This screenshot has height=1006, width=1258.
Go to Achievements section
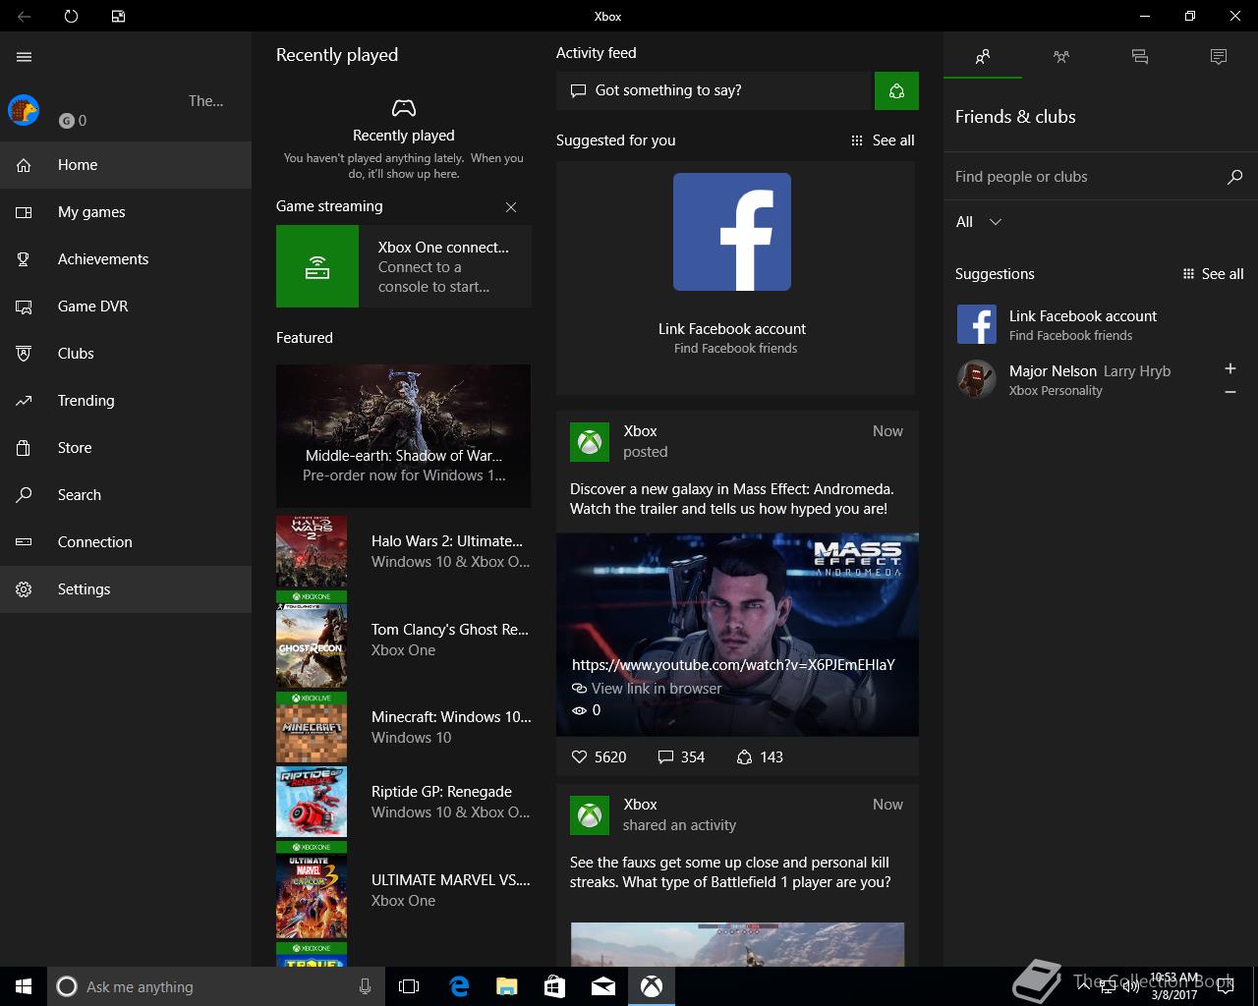[x=126, y=259]
